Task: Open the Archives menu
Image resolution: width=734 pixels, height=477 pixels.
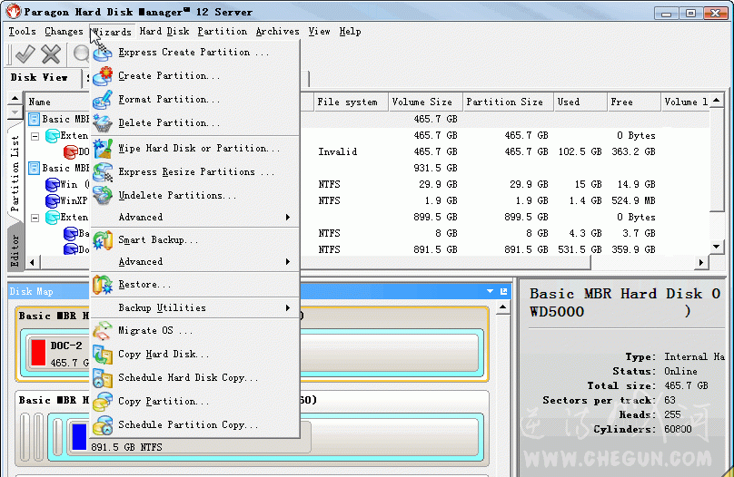Action: [x=278, y=32]
